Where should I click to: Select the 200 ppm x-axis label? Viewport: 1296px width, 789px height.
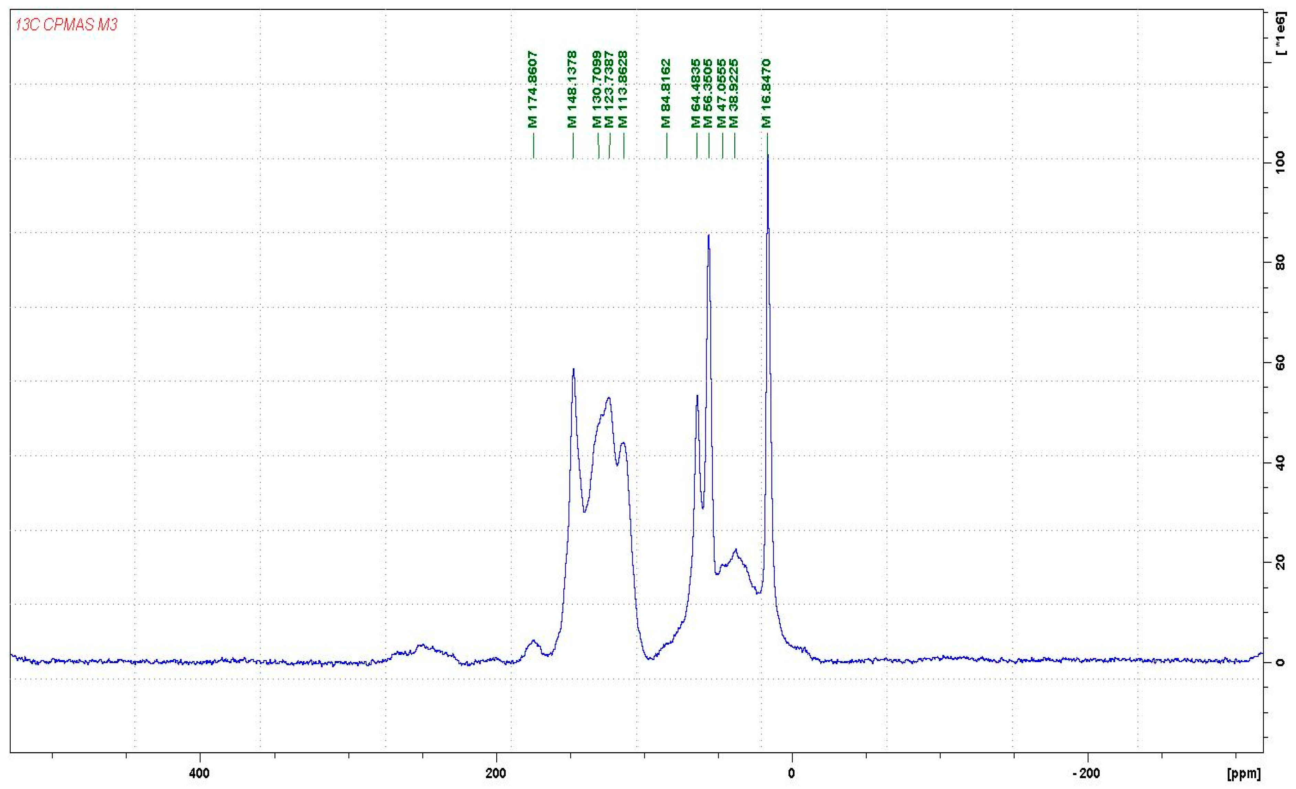pos(496,773)
